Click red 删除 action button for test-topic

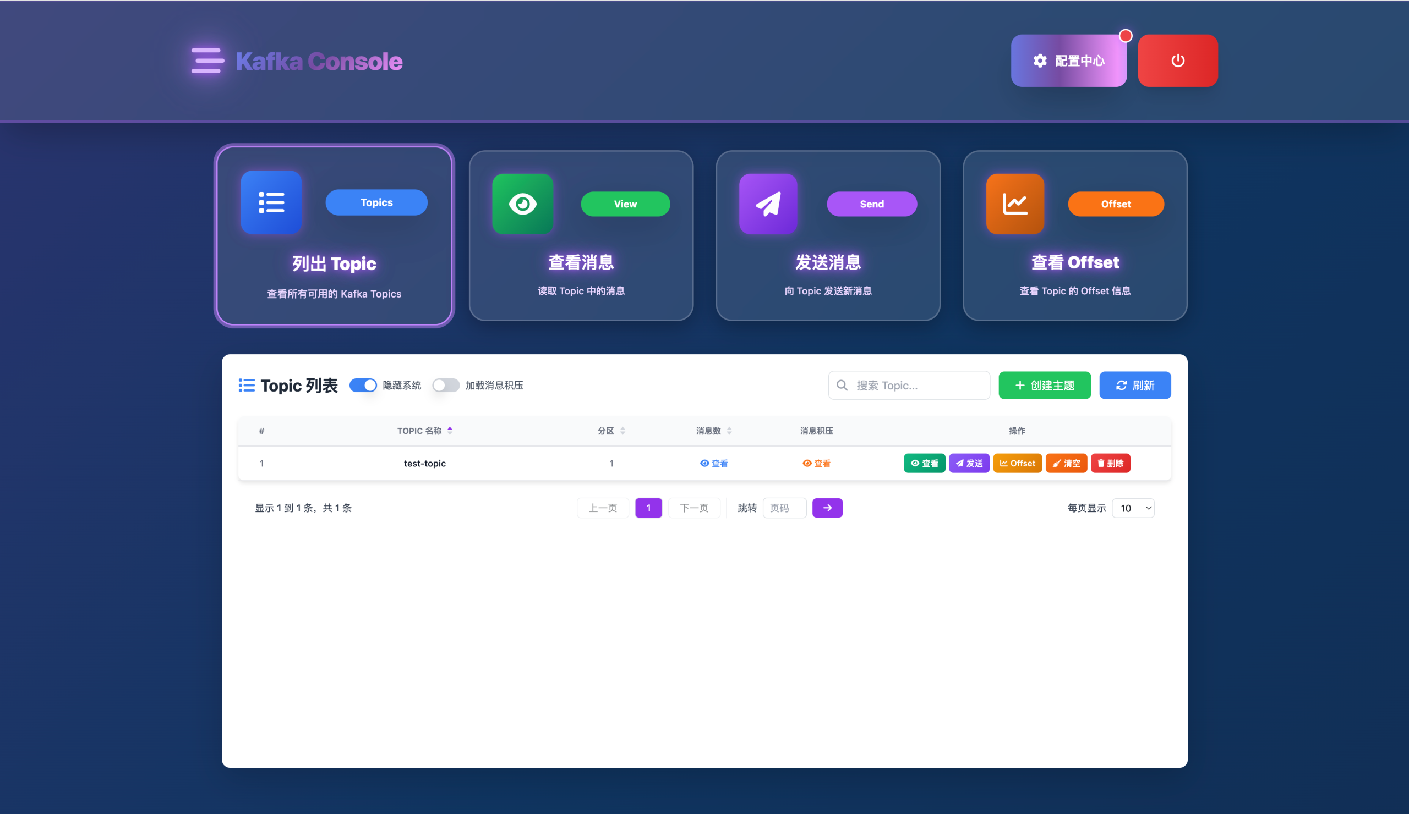1111,463
